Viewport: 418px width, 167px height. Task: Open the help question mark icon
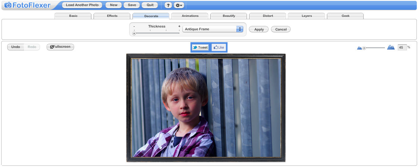point(168,5)
